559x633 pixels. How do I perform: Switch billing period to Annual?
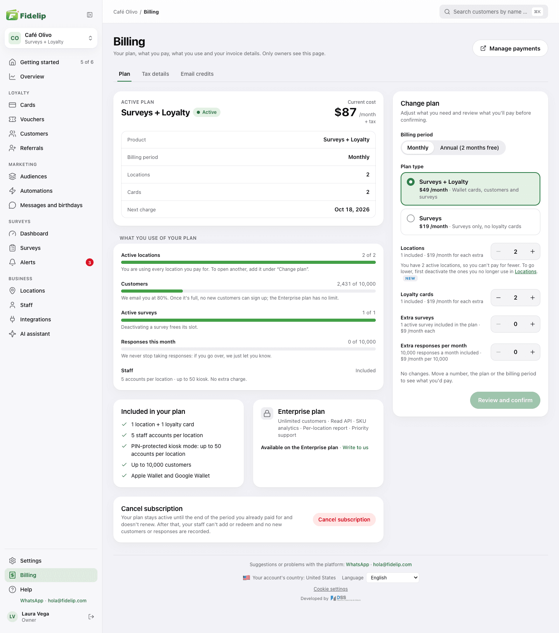(x=469, y=148)
